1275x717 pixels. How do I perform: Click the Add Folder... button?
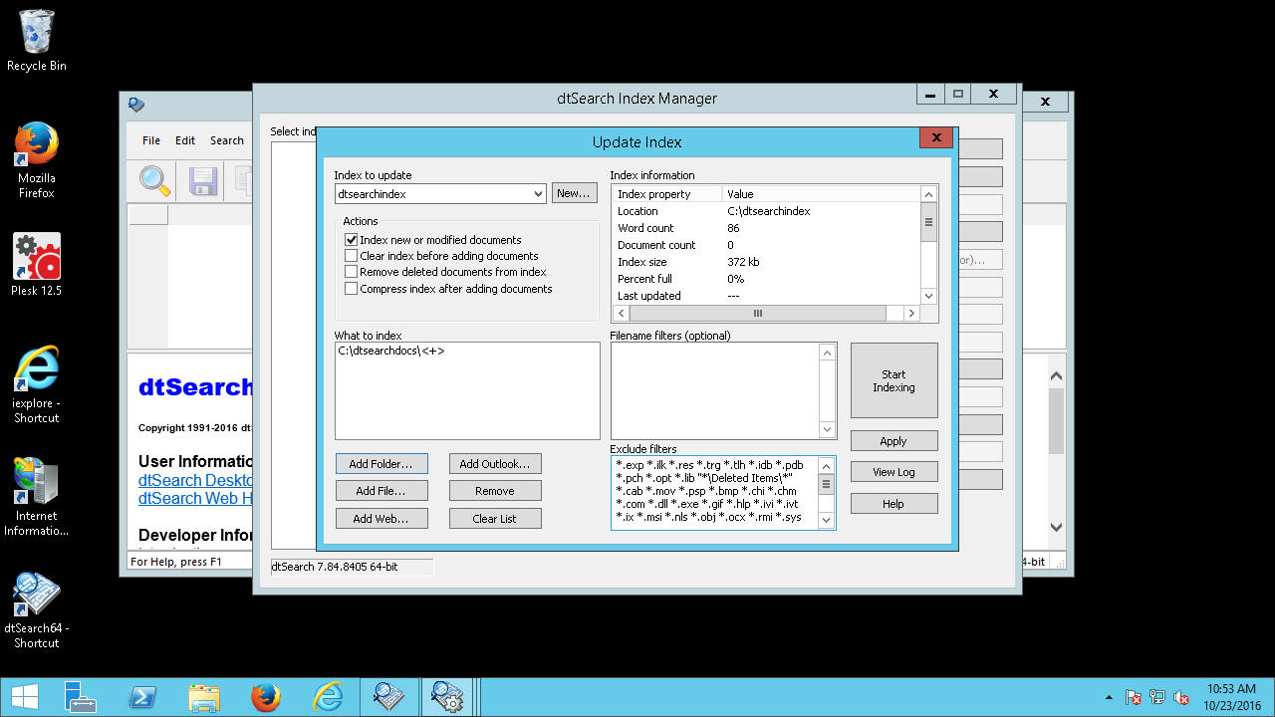point(381,464)
